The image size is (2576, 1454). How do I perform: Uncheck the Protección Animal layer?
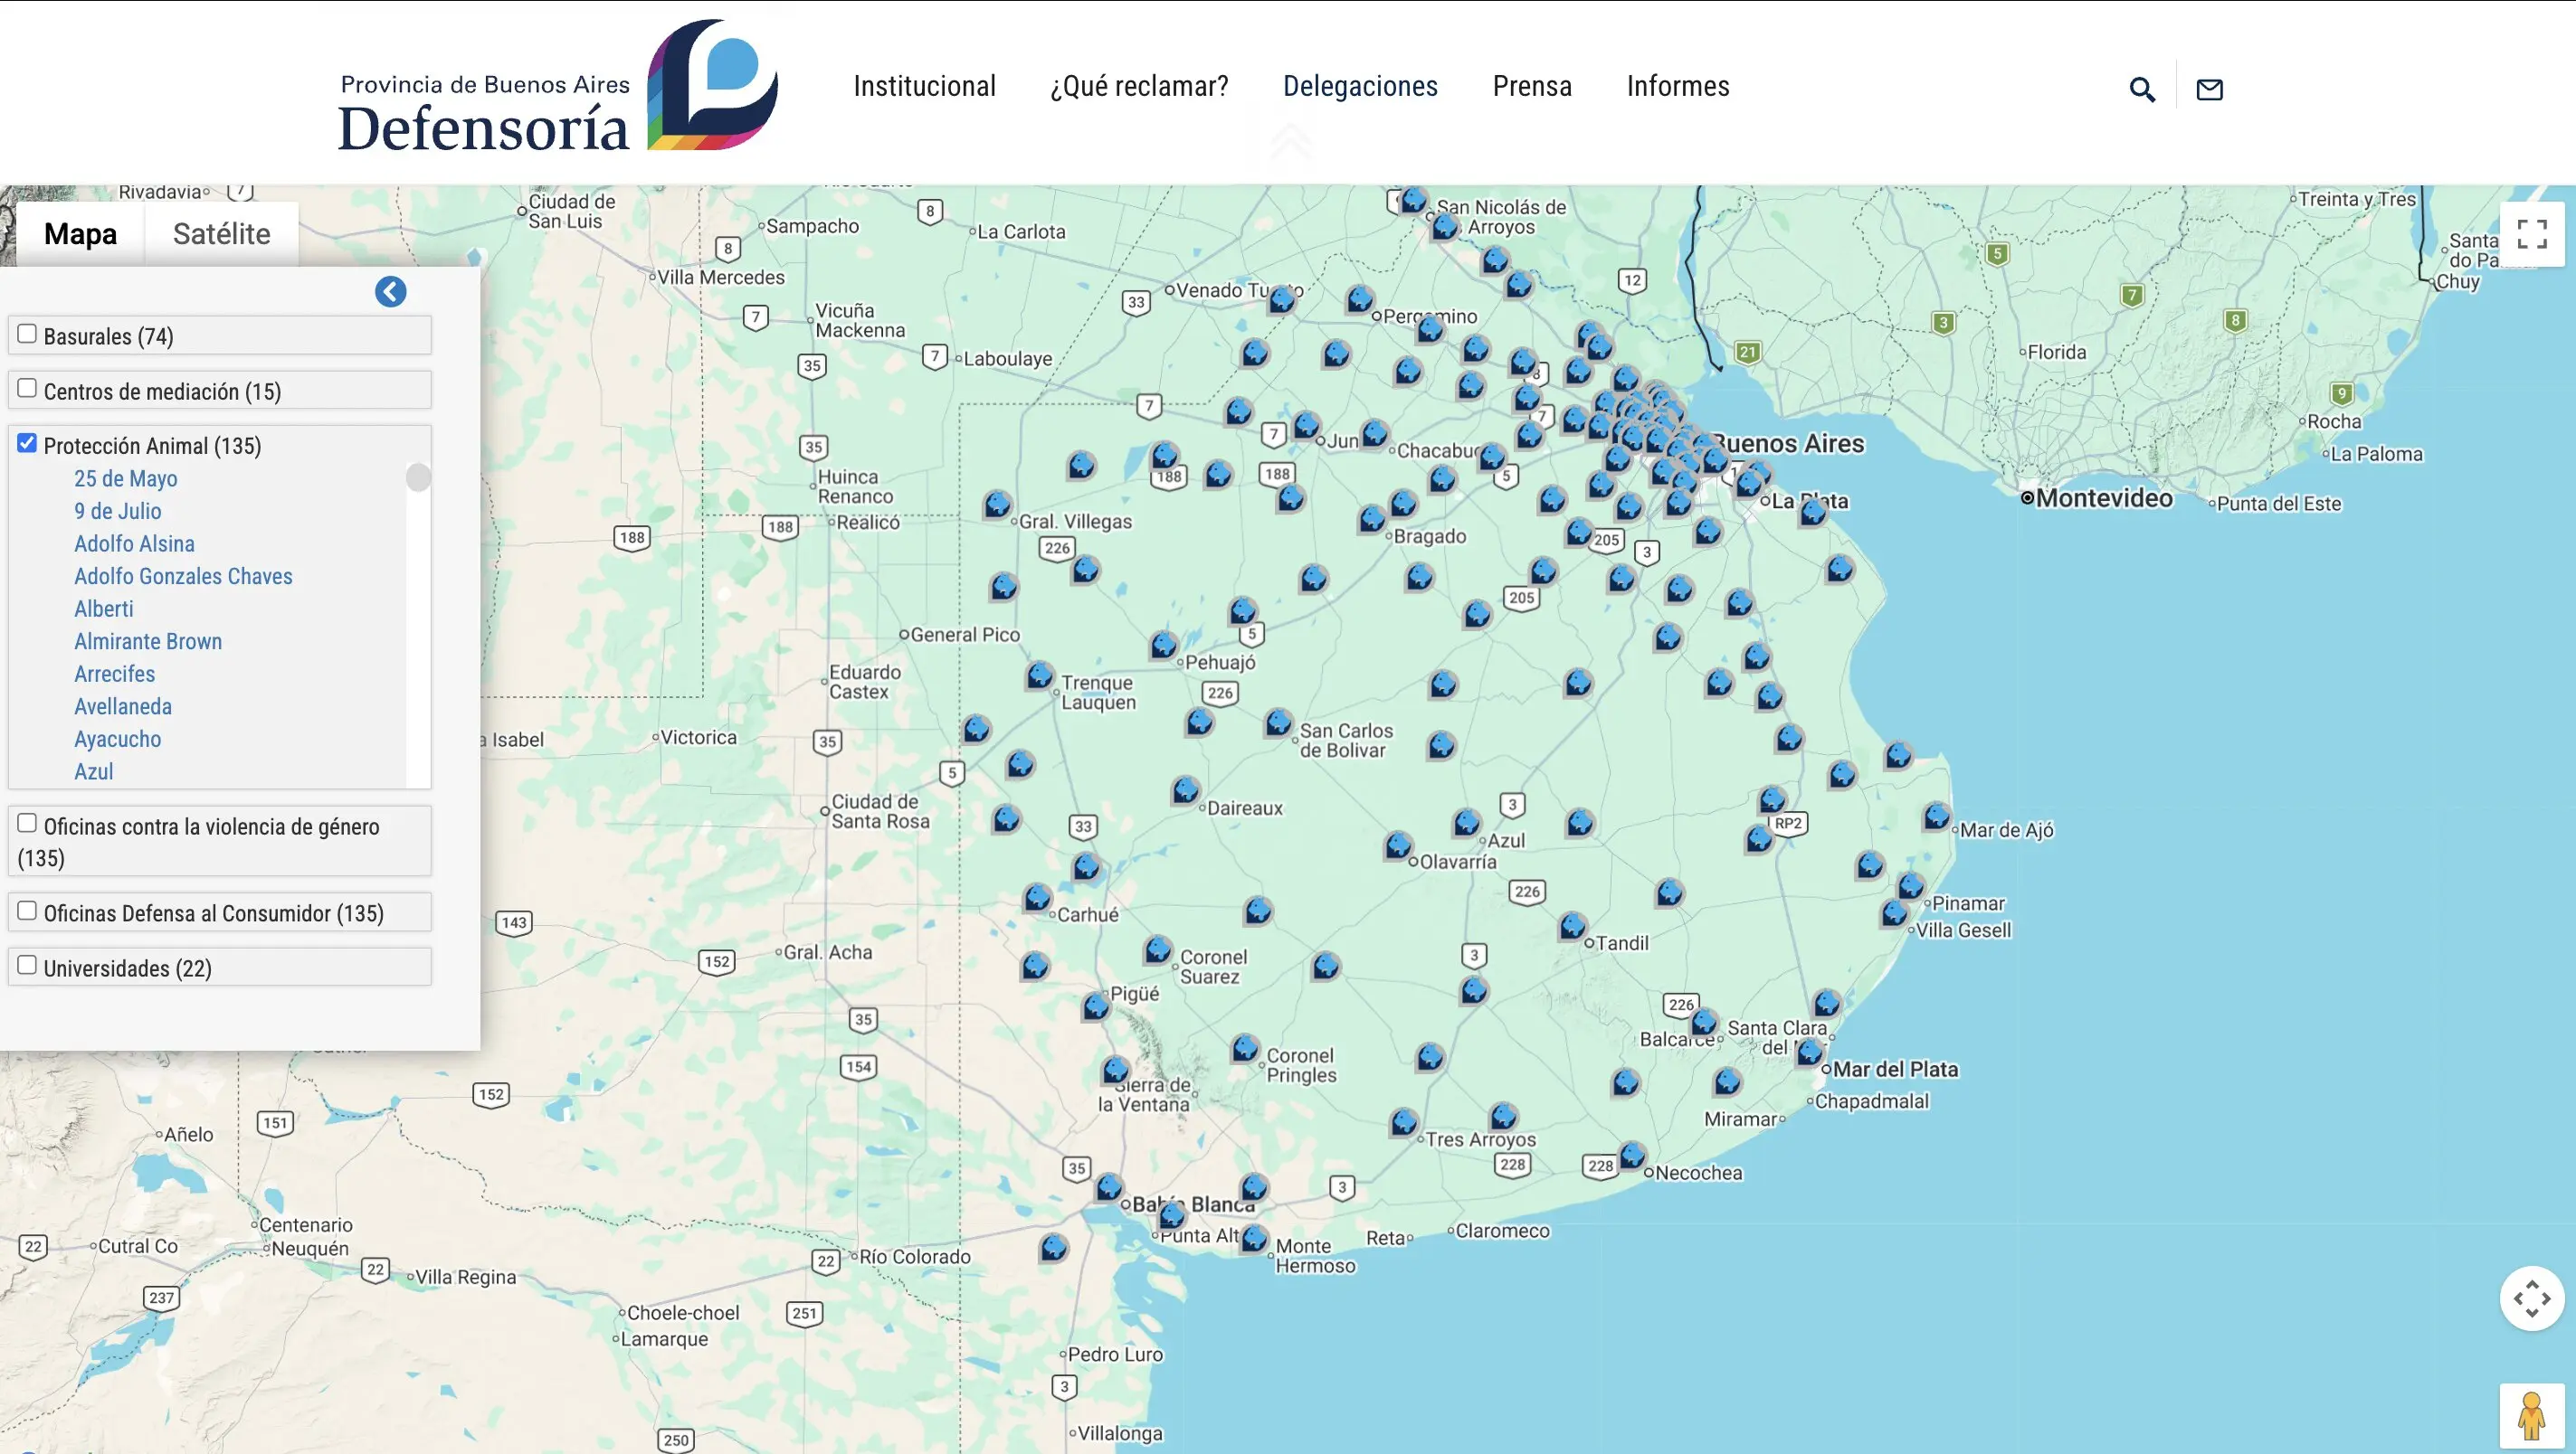(x=28, y=443)
